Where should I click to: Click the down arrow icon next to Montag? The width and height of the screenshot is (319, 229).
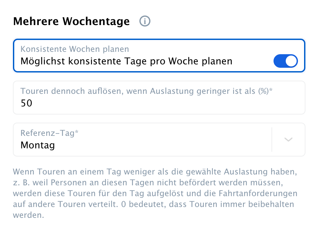[288, 140]
